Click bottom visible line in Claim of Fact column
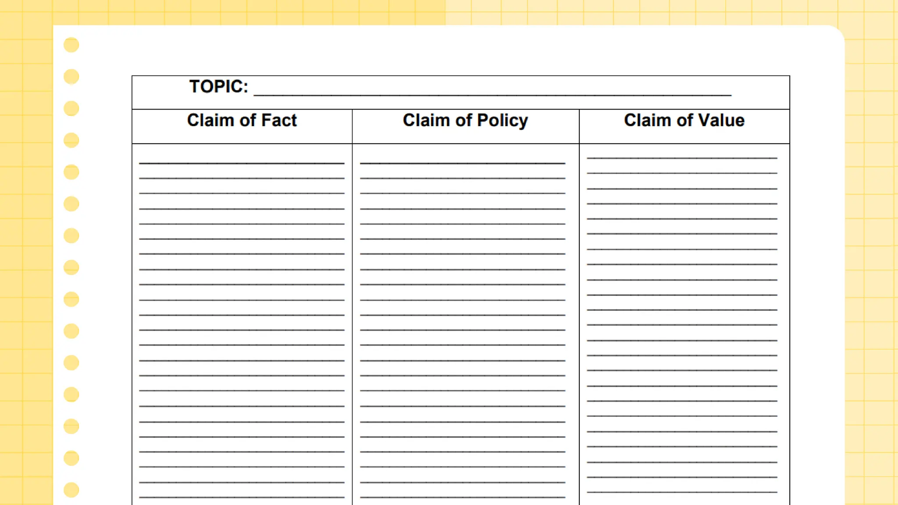Screen dimensions: 898x505 point(242,497)
